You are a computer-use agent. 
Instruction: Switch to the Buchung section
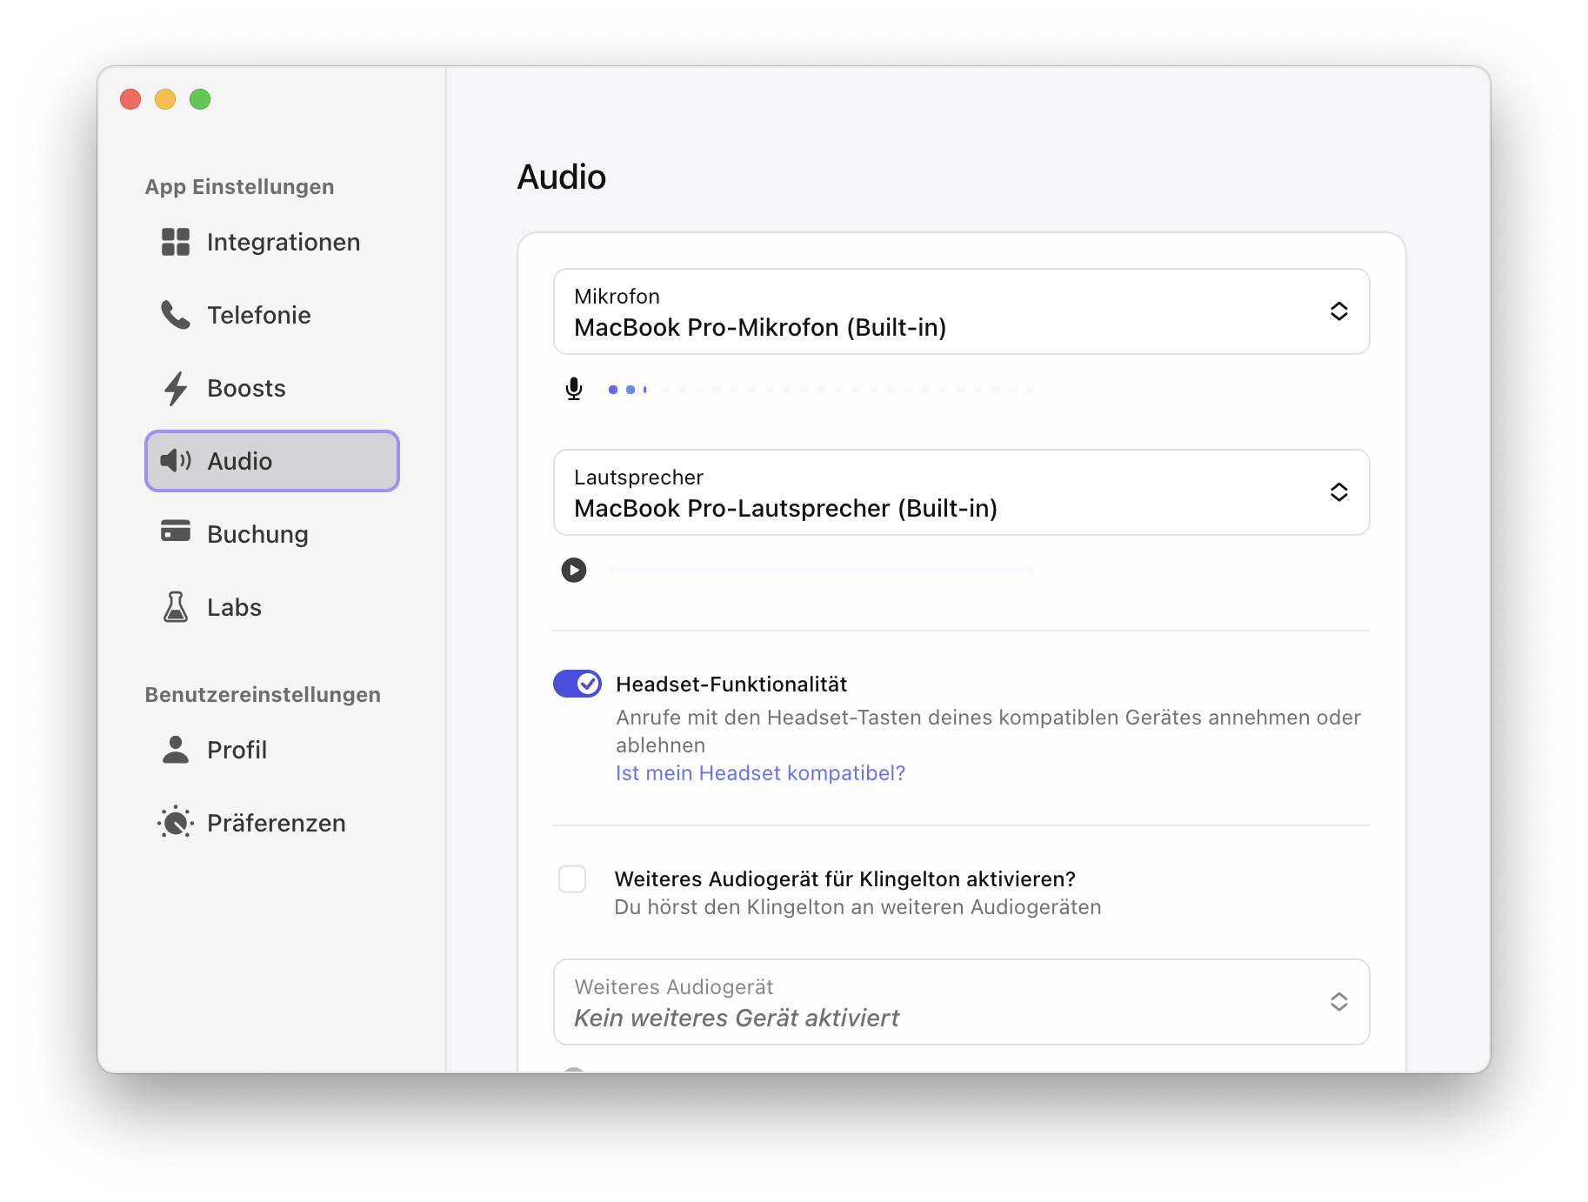pos(272,534)
